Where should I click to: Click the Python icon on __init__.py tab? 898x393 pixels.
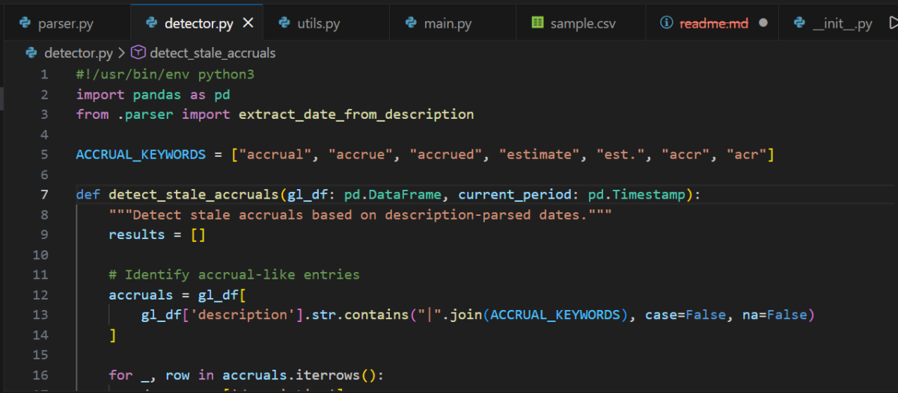pos(799,23)
